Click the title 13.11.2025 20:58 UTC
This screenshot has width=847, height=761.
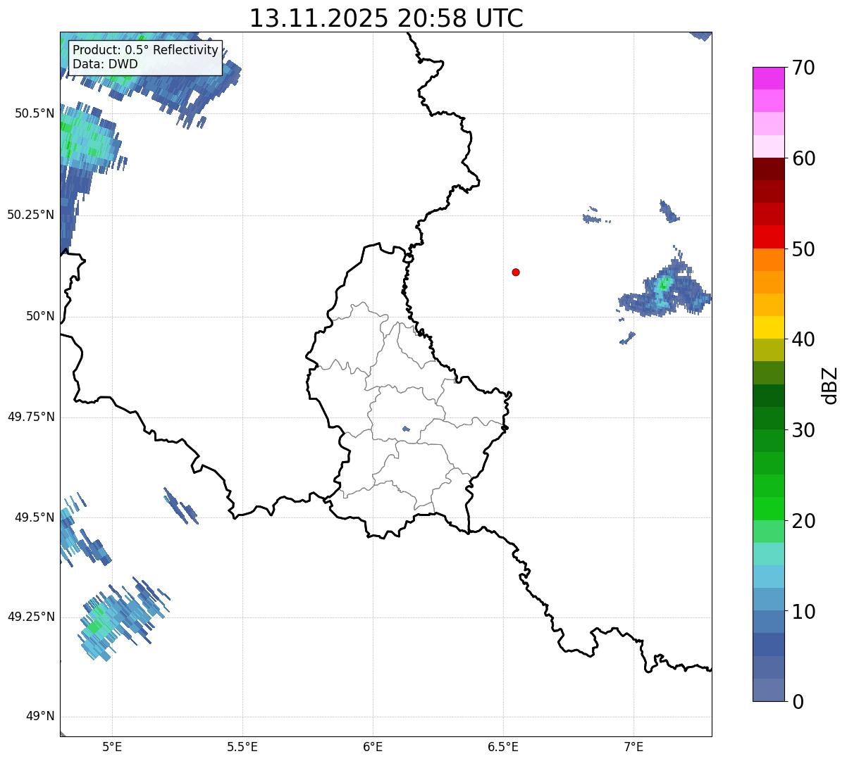386,18
